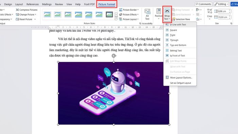The height and width of the screenshot is (134, 238).
Task: Open Picture Border dropdown
Action: point(129,10)
